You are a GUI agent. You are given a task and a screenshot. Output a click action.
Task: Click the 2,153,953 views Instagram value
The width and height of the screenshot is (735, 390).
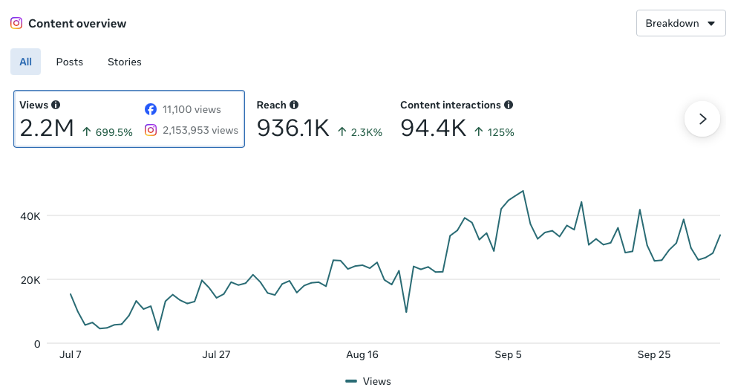200,130
